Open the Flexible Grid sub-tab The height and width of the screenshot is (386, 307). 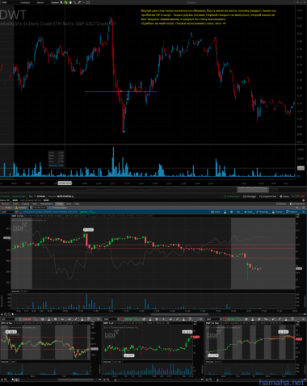pos(38,208)
